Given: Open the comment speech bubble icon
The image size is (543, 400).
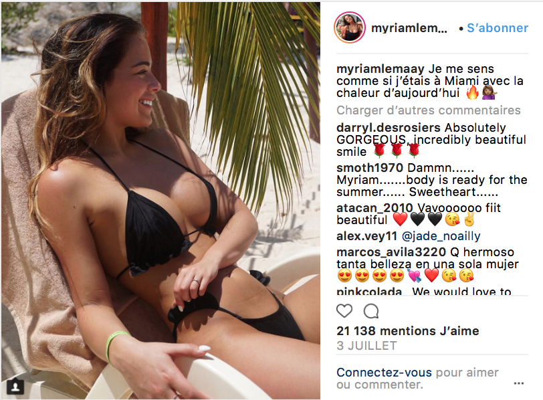Looking at the screenshot, I should [371, 311].
